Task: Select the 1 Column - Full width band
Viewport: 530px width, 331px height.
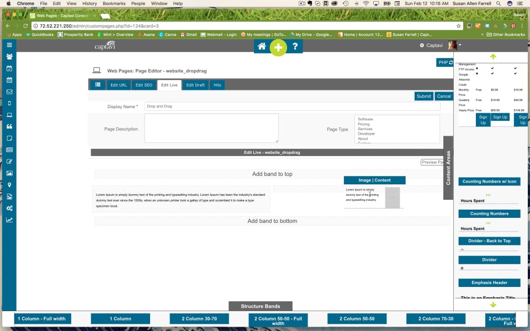Action: 43,318
